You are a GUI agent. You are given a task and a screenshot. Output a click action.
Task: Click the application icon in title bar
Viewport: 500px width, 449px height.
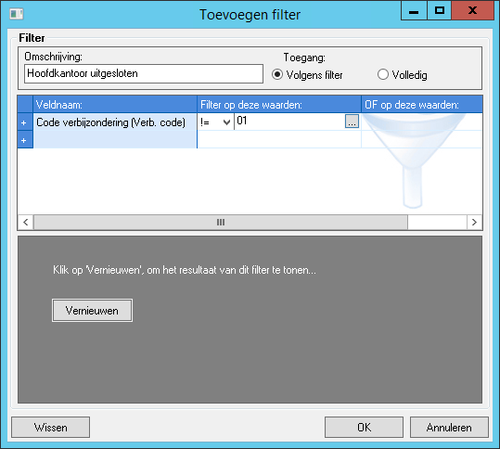pyautogui.click(x=17, y=14)
